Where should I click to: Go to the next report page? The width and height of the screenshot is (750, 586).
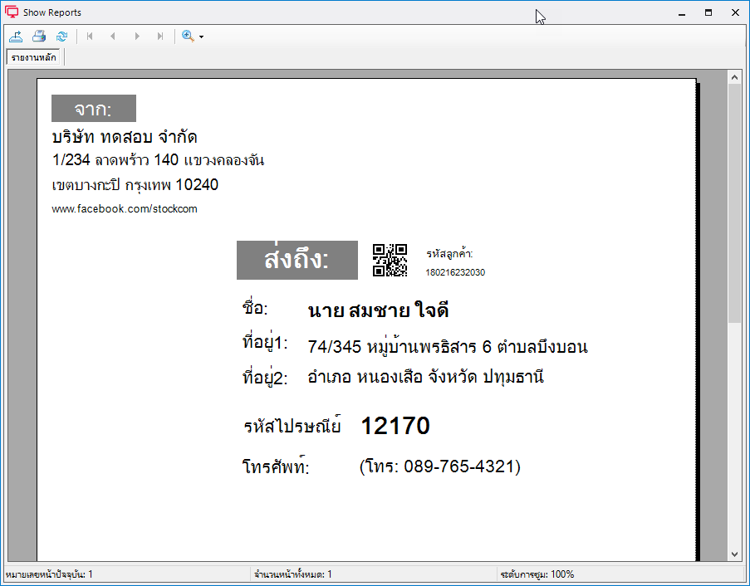pos(137,37)
